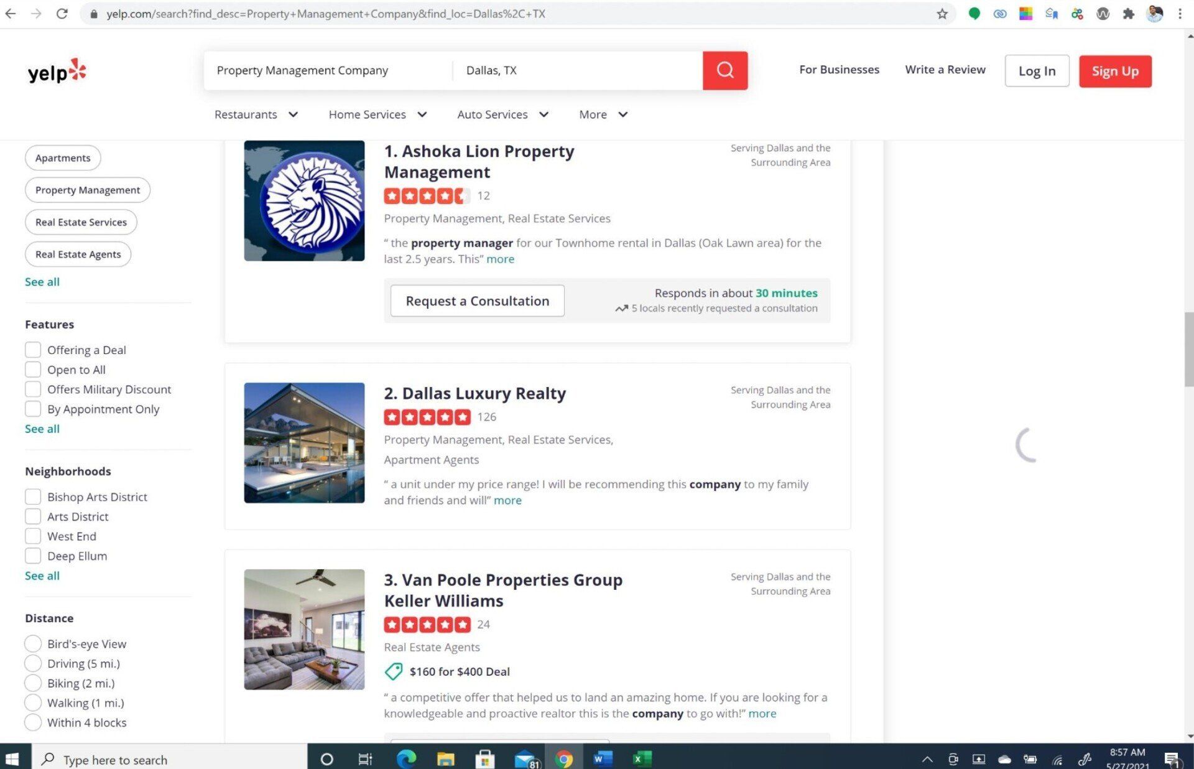The width and height of the screenshot is (1194, 769).
Task: Expand More categories dropdown
Action: tap(603, 114)
